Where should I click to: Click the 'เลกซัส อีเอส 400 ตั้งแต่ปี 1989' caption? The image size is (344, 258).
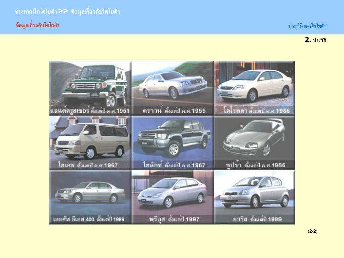[89, 219]
